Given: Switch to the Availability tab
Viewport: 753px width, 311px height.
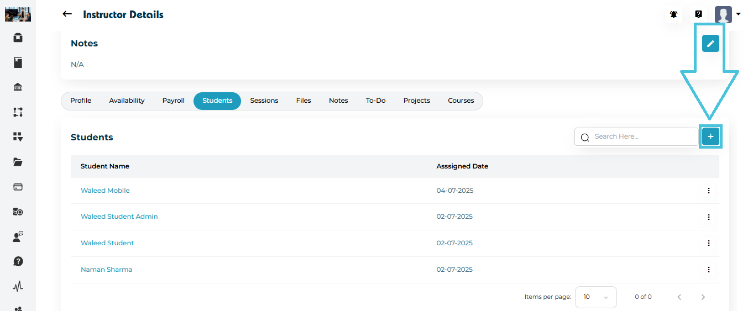Looking at the screenshot, I should 127,101.
